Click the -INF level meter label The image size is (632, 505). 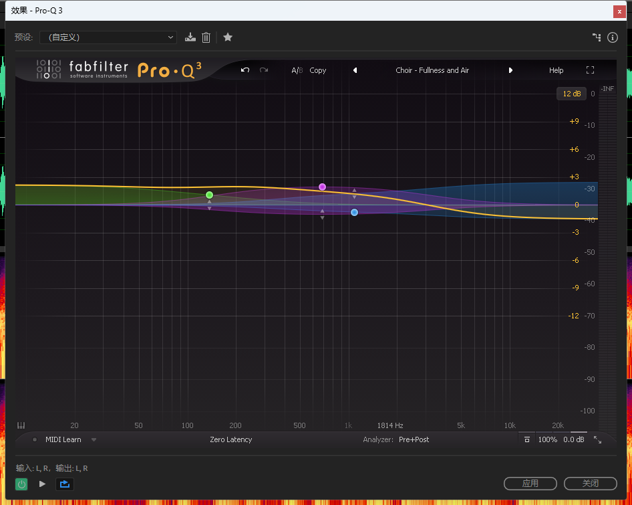point(607,89)
